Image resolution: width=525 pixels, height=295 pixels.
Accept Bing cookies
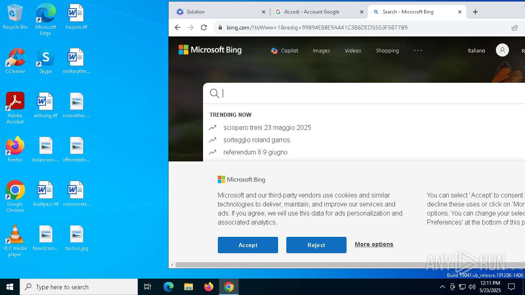[x=248, y=245]
